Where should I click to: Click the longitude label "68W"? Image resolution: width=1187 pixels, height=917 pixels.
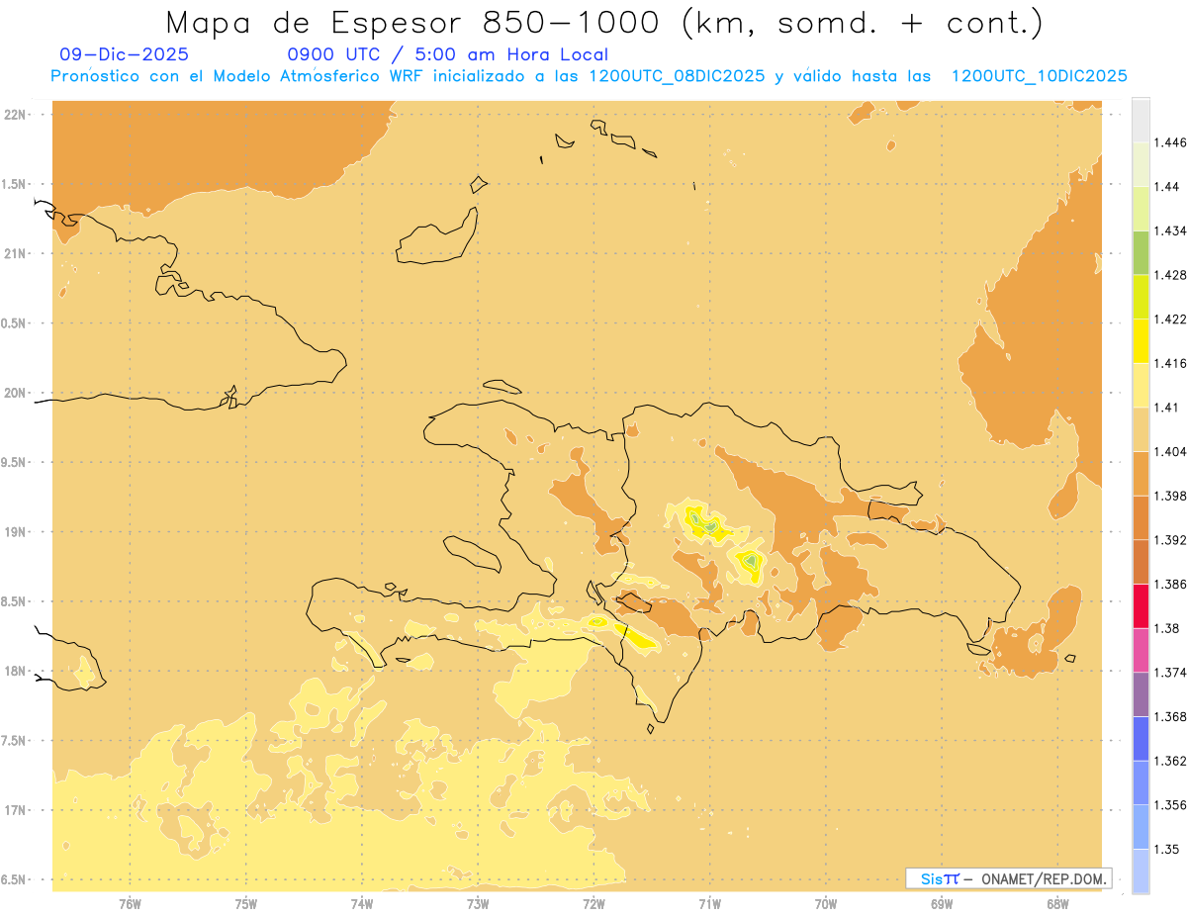tap(1057, 904)
